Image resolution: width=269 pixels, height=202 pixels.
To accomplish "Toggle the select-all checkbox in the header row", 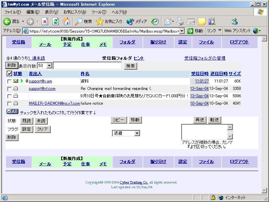I will click(9, 74).
